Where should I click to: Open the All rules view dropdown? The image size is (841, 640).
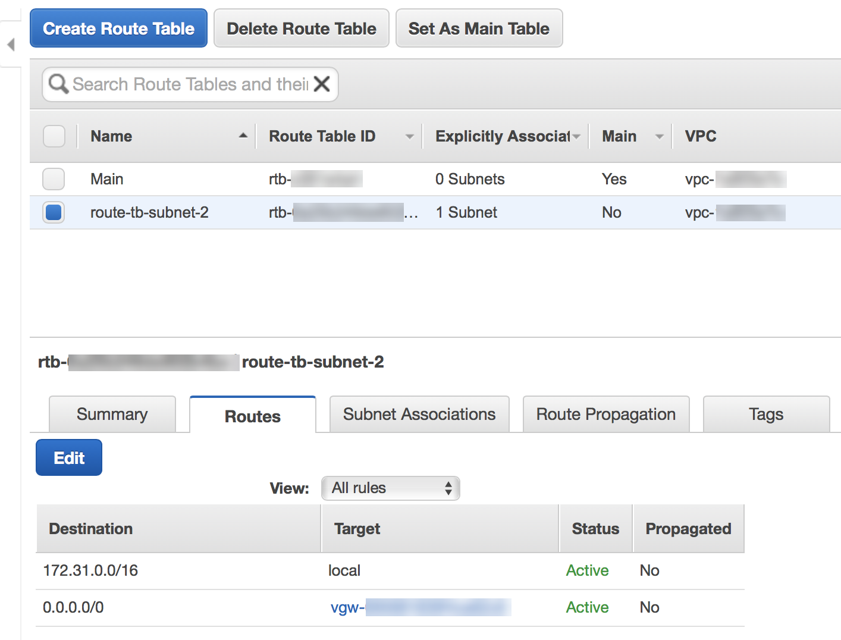pyautogui.click(x=391, y=488)
